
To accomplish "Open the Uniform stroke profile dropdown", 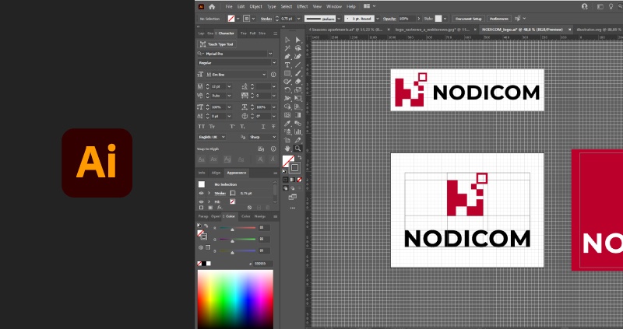I will [x=339, y=19].
